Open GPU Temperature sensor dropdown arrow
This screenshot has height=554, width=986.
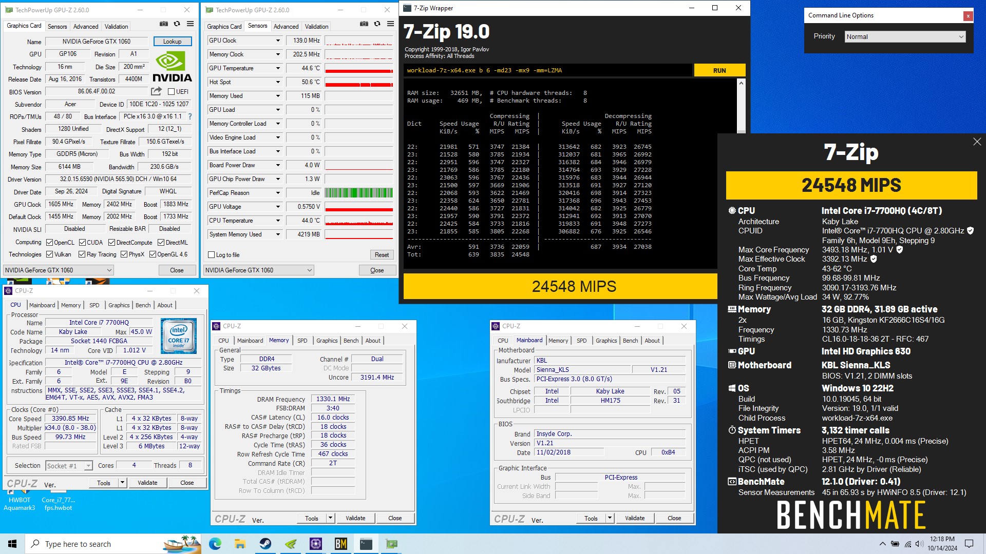tap(278, 68)
